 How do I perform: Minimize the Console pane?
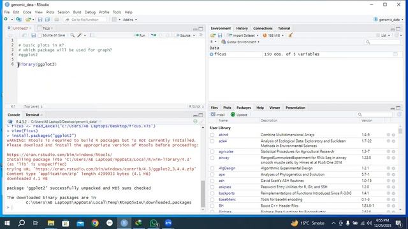(x=195, y=115)
